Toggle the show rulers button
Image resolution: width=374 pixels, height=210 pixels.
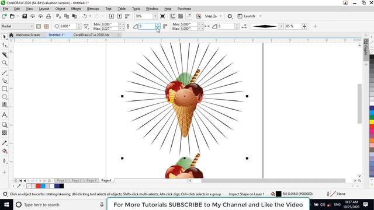pyautogui.click(x=173, y=16)
